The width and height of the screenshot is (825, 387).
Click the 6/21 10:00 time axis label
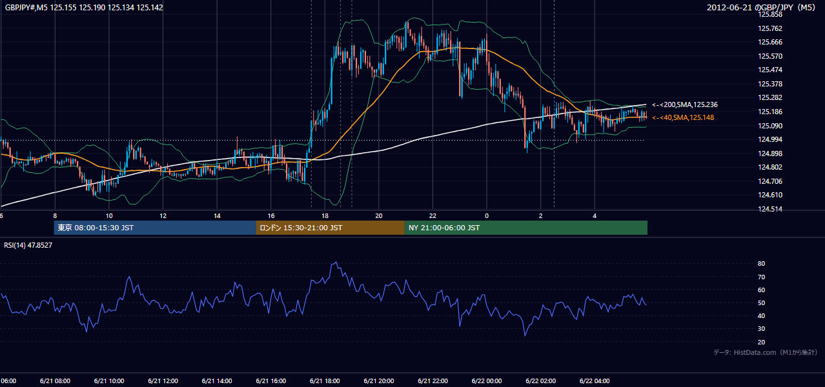click(108, 381)
